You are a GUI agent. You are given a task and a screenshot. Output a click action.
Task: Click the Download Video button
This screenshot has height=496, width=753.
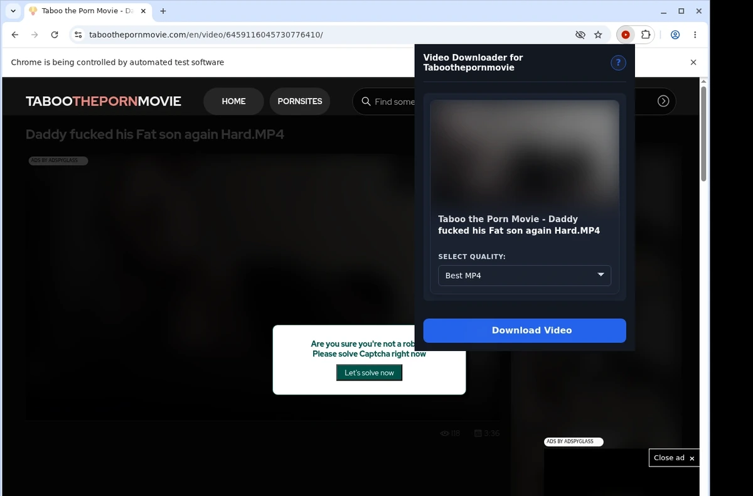click(525, 330)
